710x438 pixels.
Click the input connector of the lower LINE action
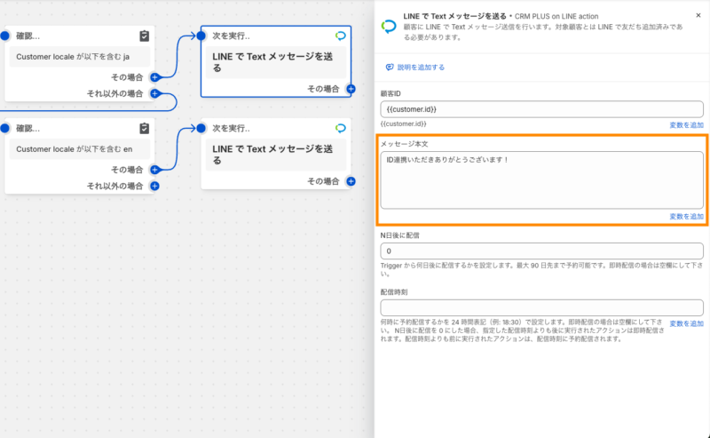pos(201,128)
